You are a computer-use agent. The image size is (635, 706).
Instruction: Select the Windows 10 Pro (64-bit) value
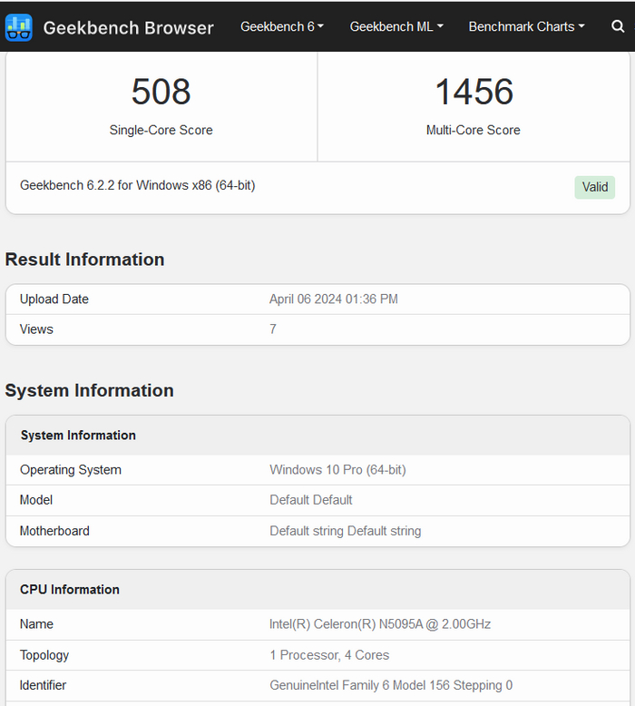point(338,470)
